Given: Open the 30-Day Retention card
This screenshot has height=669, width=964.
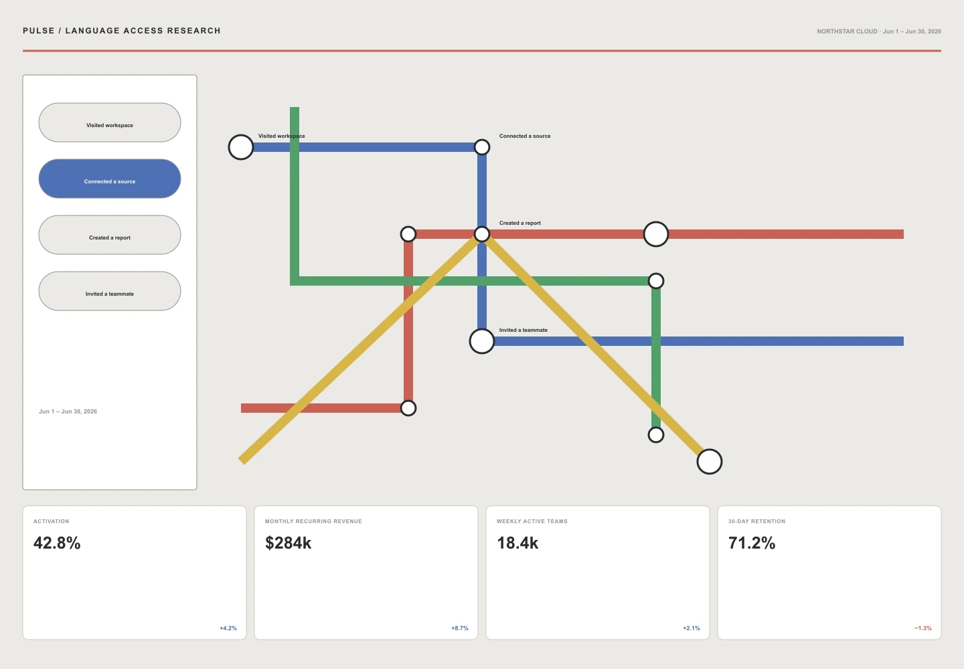Looking at the screenshot, I should click(829, 573).
